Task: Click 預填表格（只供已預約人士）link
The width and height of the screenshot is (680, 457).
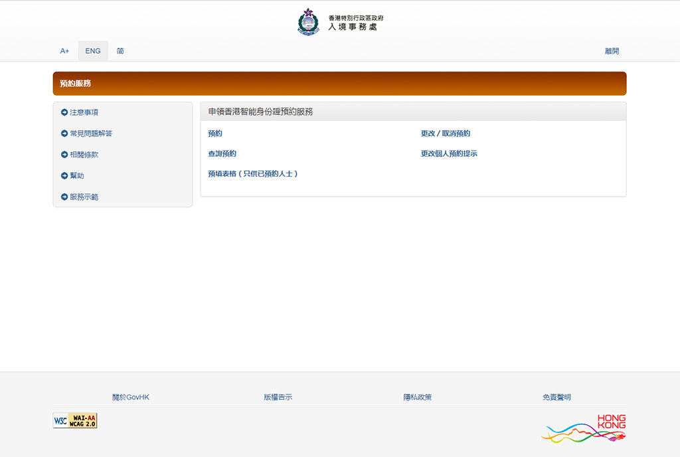Action: [x=253, y=174]
